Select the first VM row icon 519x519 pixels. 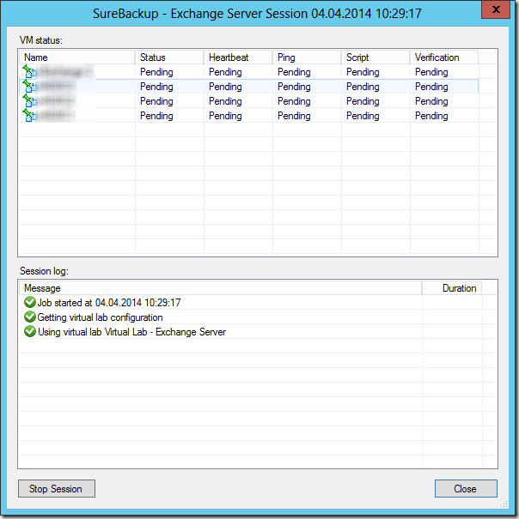[29, 71]
